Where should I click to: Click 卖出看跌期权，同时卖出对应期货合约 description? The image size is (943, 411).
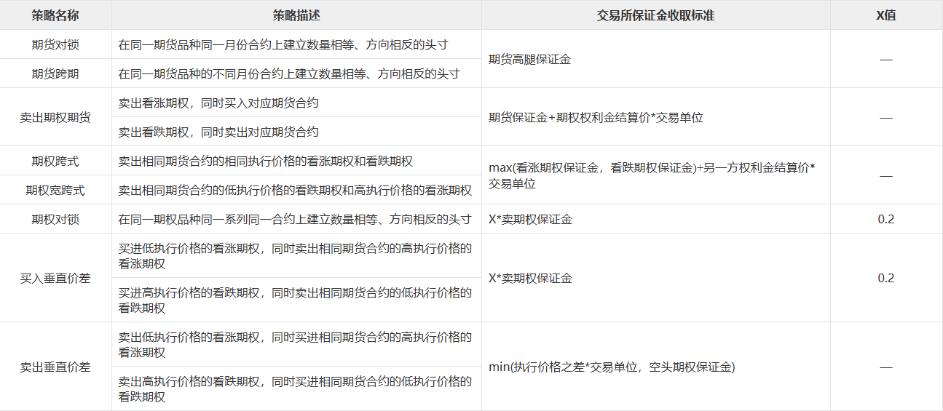click(x=296, y=132)
